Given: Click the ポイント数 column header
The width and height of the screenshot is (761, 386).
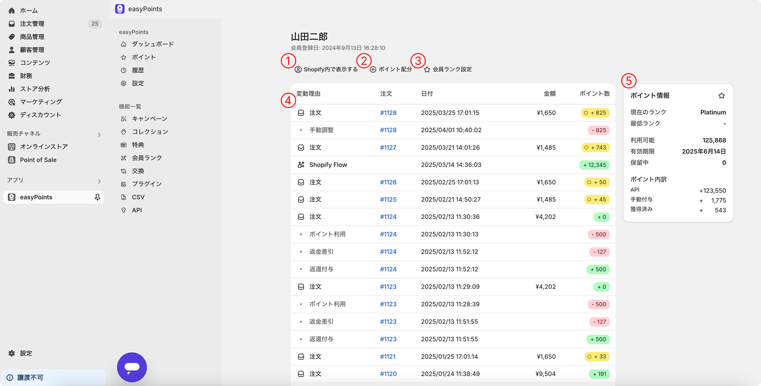Looking at the screenshot, I should click(595, 94).
